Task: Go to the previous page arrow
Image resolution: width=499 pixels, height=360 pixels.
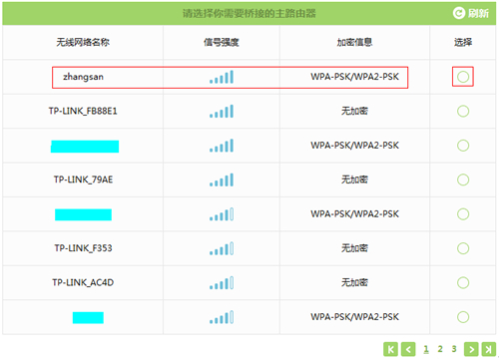Action: pyautogui.click(x=408, y=349)
